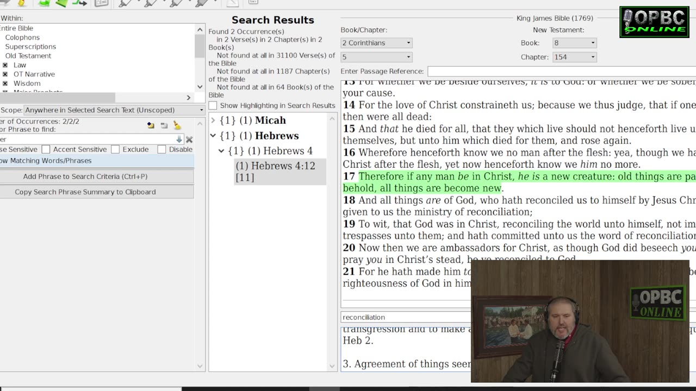Click the 'Found 2 Occurrence(s)' summary text

pos(246,31)
